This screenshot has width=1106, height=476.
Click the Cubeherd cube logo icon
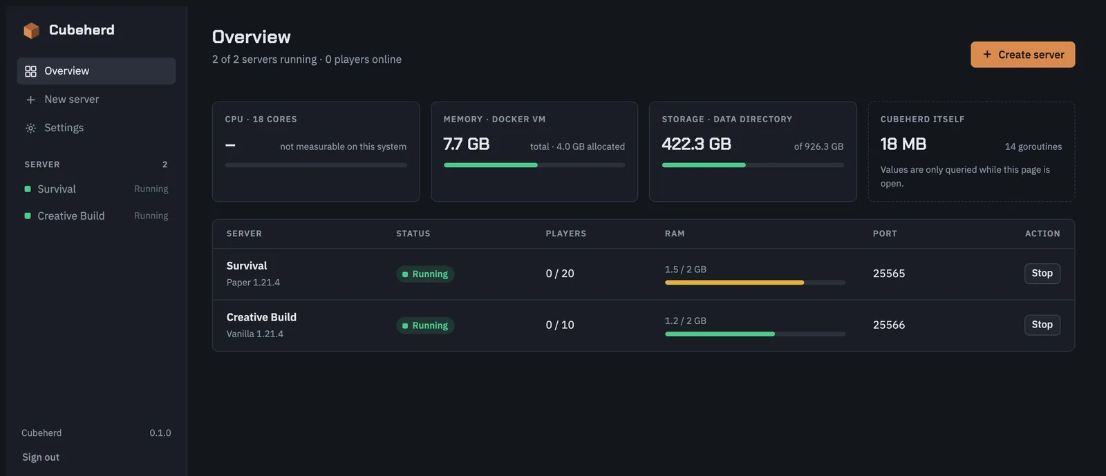(x=31, y=30)
